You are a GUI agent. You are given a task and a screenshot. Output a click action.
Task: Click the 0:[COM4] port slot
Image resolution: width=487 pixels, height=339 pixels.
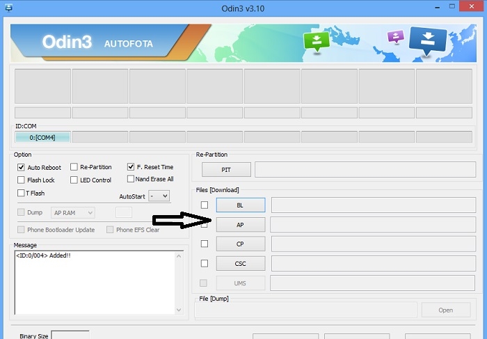point(42,137)
